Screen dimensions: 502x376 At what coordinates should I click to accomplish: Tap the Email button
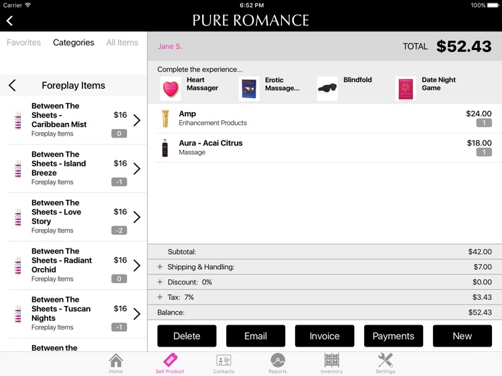256,336
